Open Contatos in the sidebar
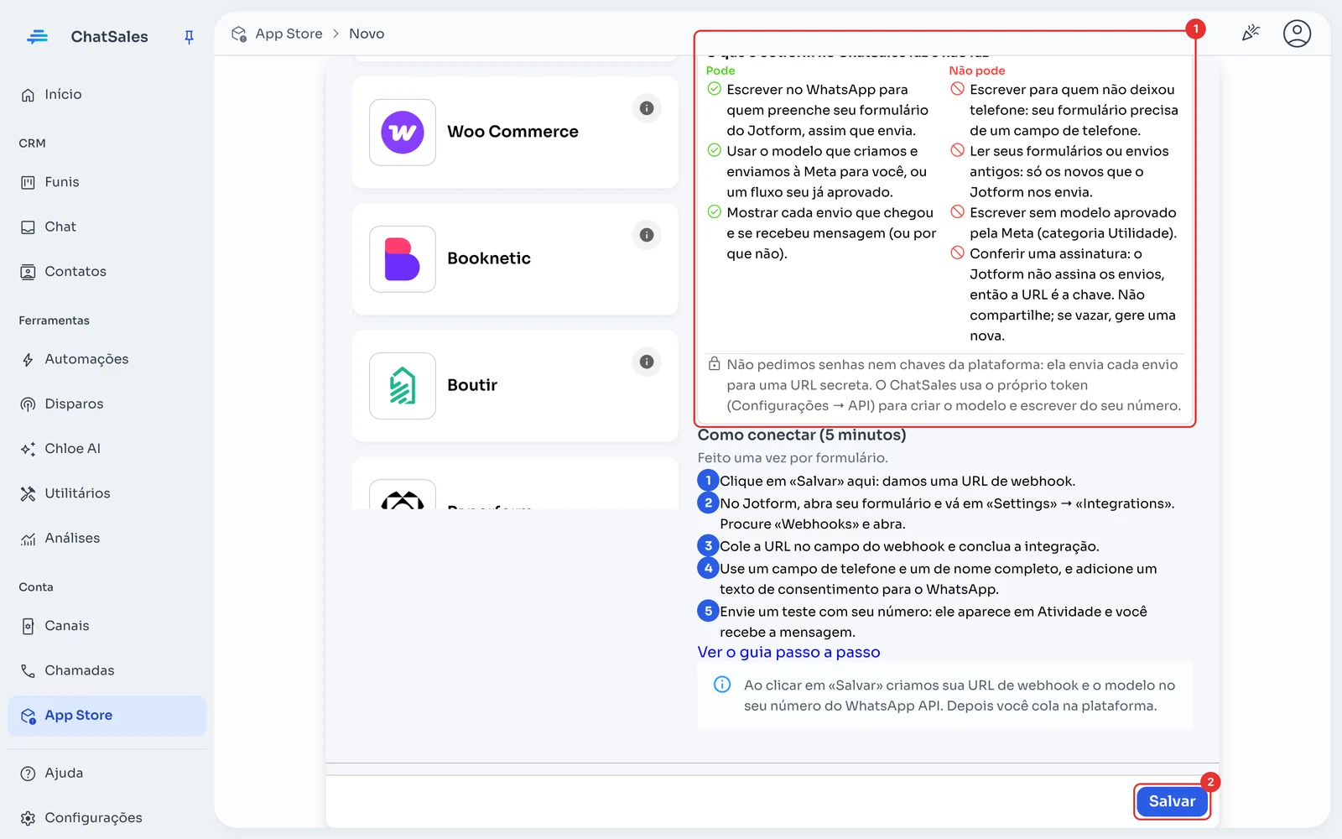The width and height of the screenshot is (1342, 839). (x=107, y=272)
